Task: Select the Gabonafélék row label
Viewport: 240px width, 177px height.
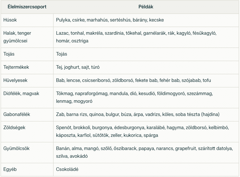Action: click(16, 114)
